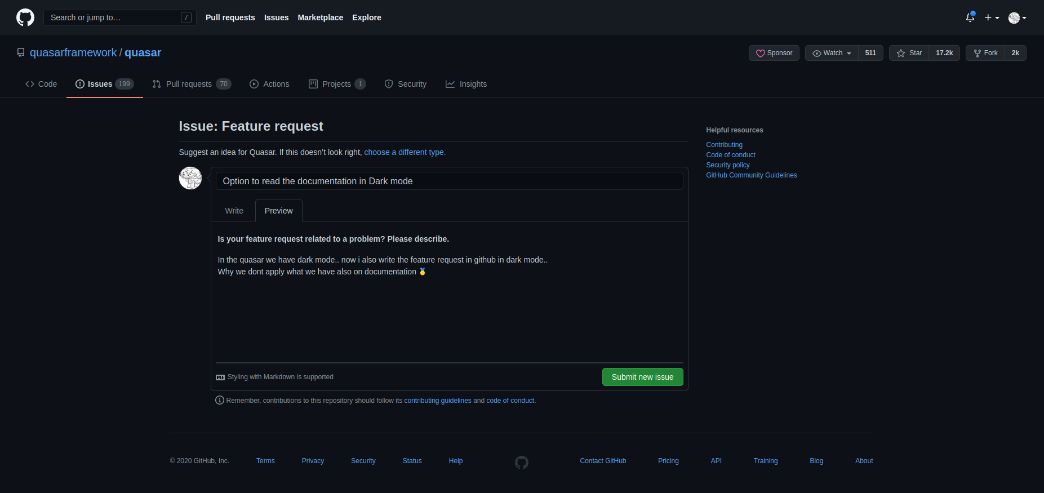Image resolution: width=1044 pixels, height=493 pixels.
Task: View the 511 watchers count
Action: 870,53
